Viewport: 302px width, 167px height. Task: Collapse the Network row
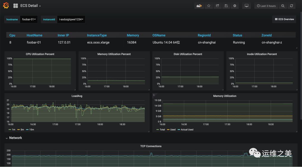click(14, 138)
